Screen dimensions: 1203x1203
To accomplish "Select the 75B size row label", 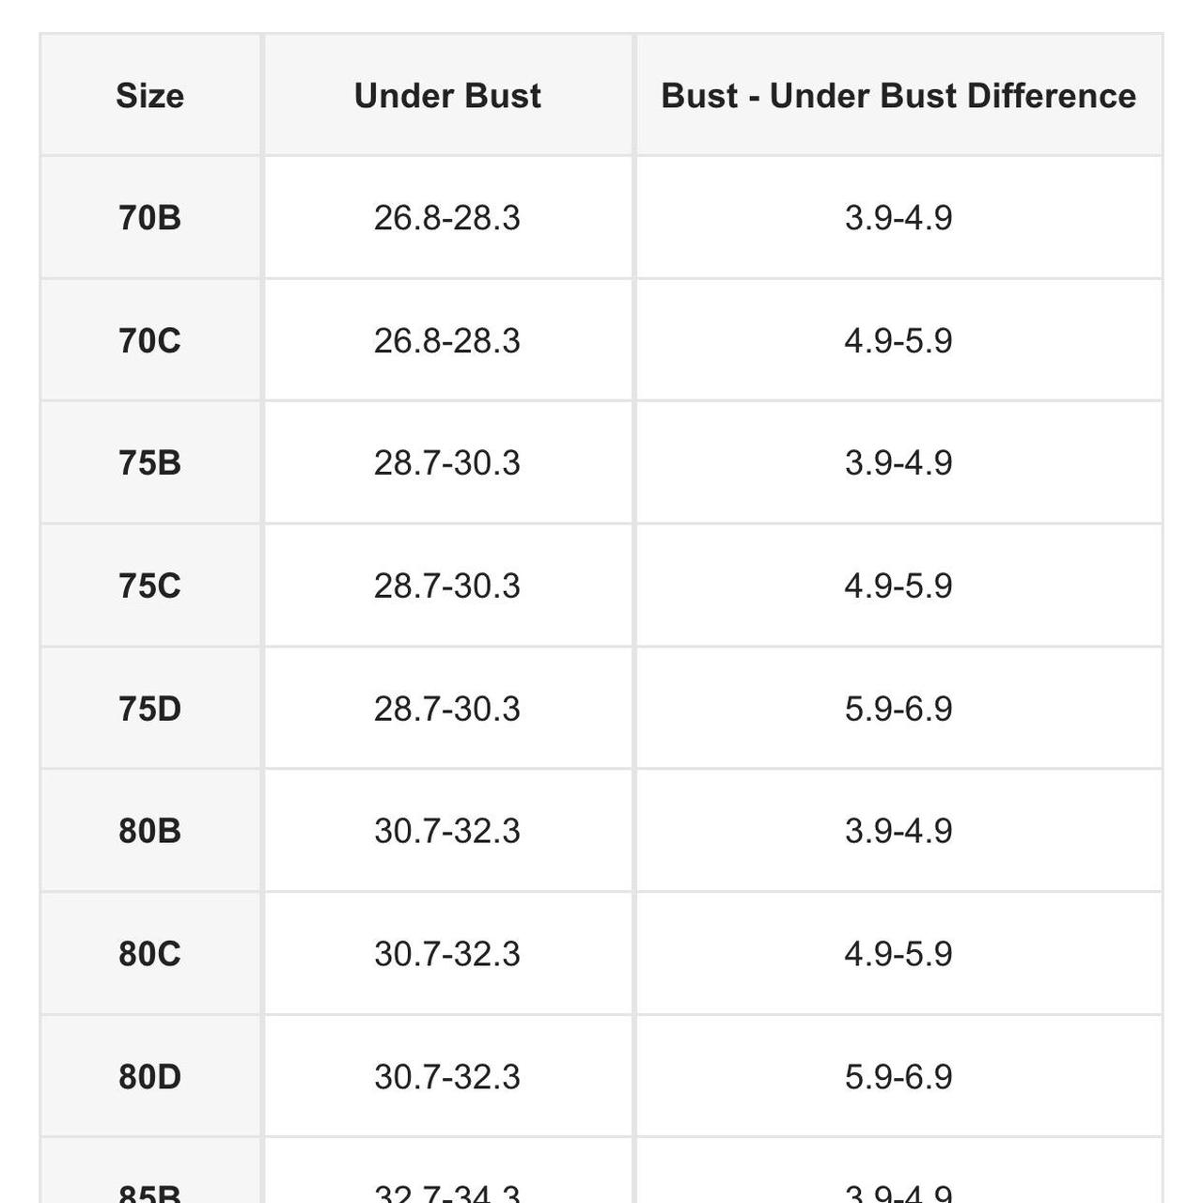I will coord(149,463).
